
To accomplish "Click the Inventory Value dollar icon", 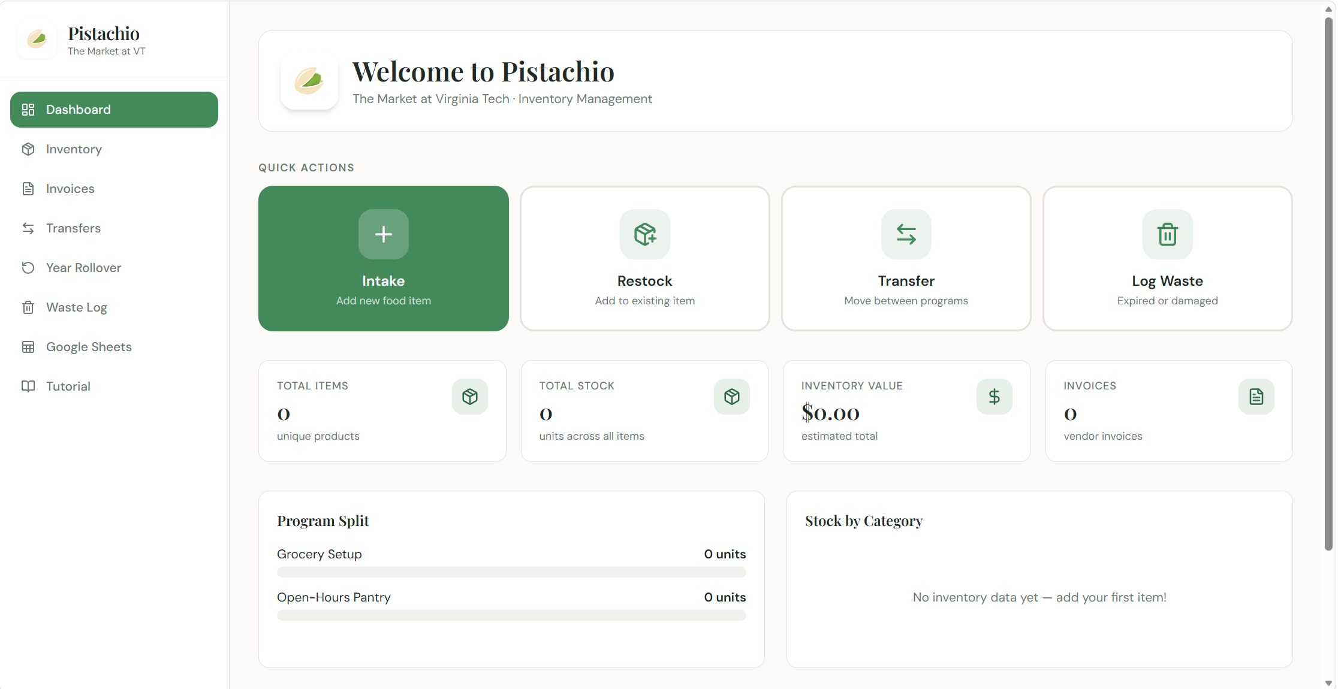I will pyautogui.click(x=994, y=397).
